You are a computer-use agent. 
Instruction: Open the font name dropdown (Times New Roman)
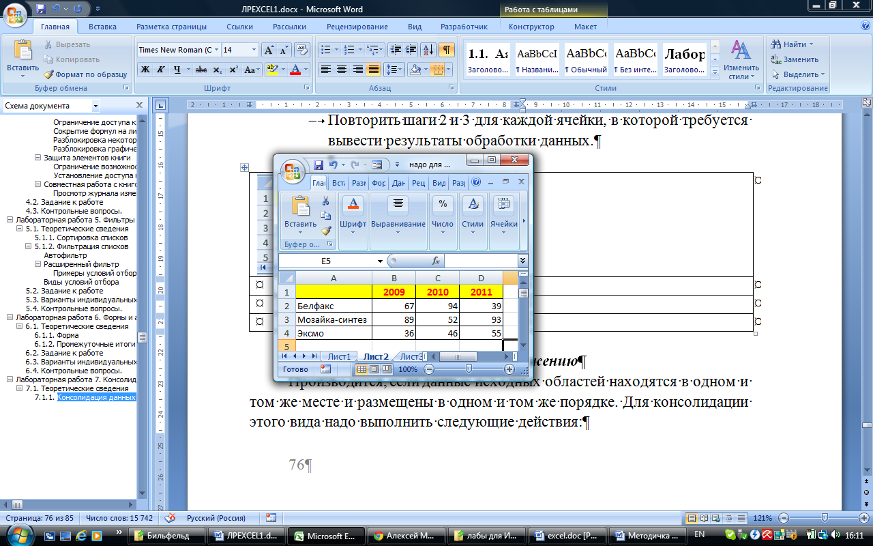click(x=217, y=50)
